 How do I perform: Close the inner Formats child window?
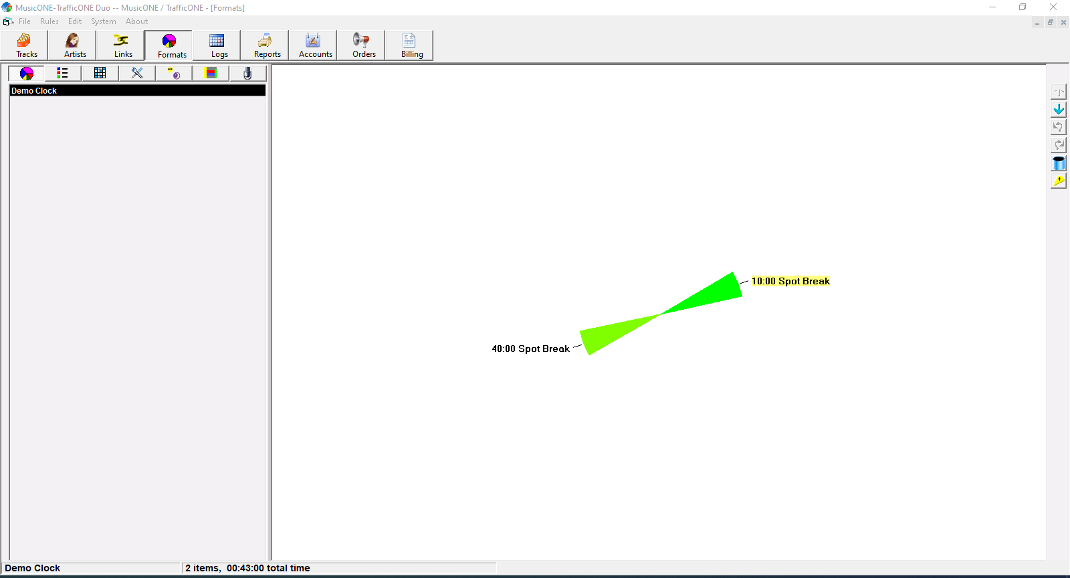[1063, 23]
